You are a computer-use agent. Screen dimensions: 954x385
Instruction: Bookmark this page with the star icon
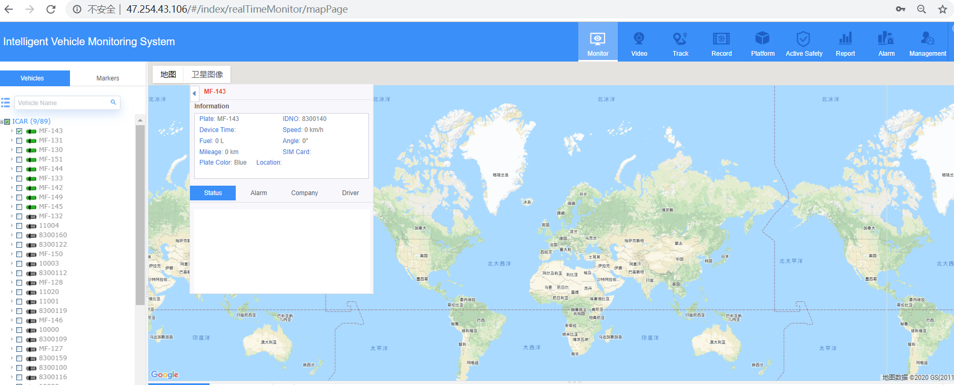click(x=942, y=9)
